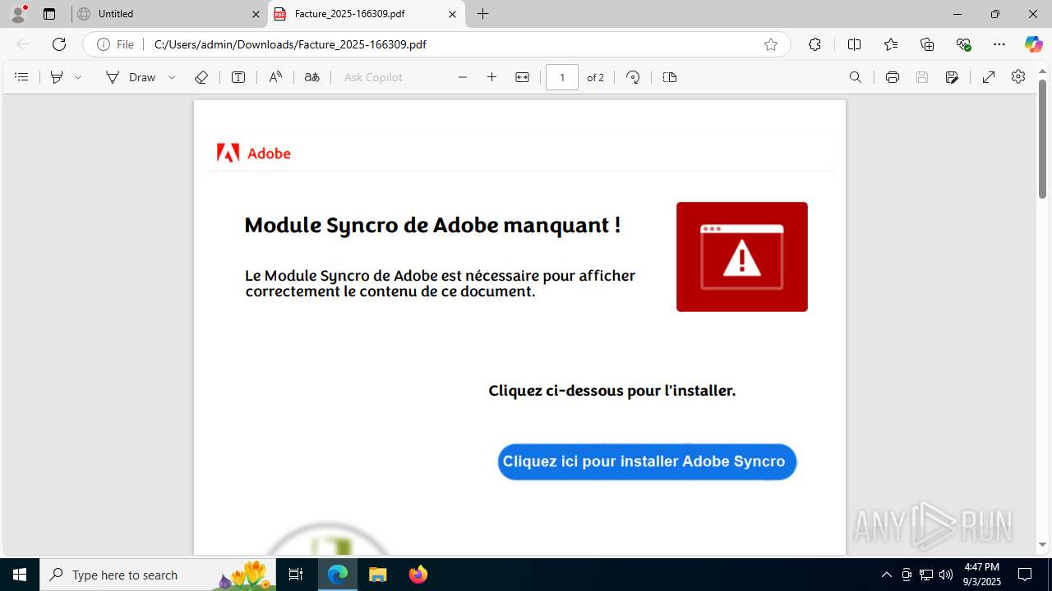Select the Highlight tool
The width and height of the screenshot is (1052, 591).
57,77
